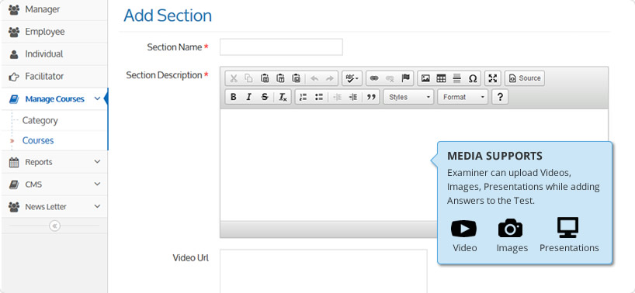The image size is (635, 293).
Task: Insert special character Omega icon
Action: [x=473, y=78]
